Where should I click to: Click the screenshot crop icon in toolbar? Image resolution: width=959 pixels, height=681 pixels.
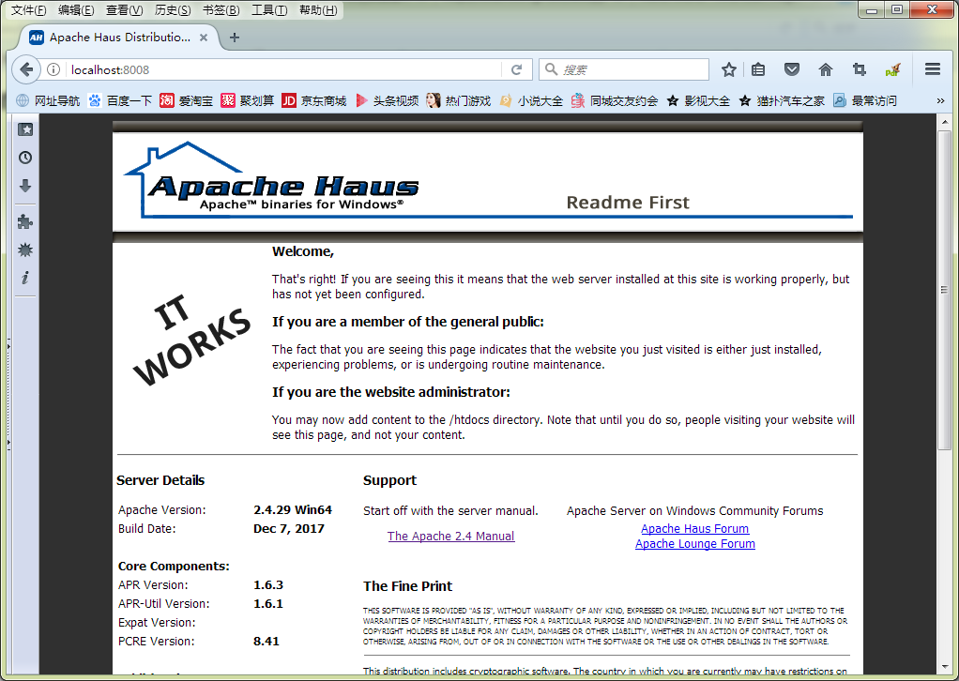coord(860,69)
